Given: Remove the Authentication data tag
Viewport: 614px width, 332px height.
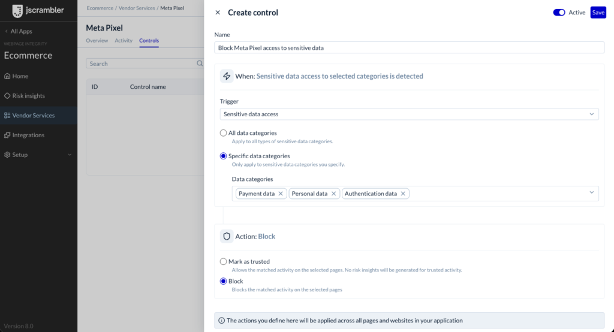Looking at the screenshot, I should [403, 194].
